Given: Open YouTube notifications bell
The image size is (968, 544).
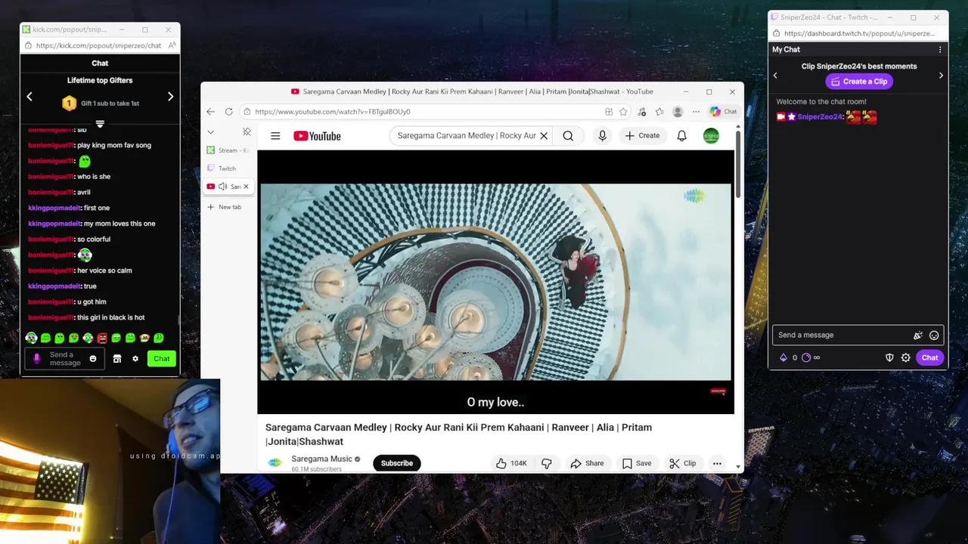Looking at the screenshot, I should pyautogui.click(x=681, y=136).
